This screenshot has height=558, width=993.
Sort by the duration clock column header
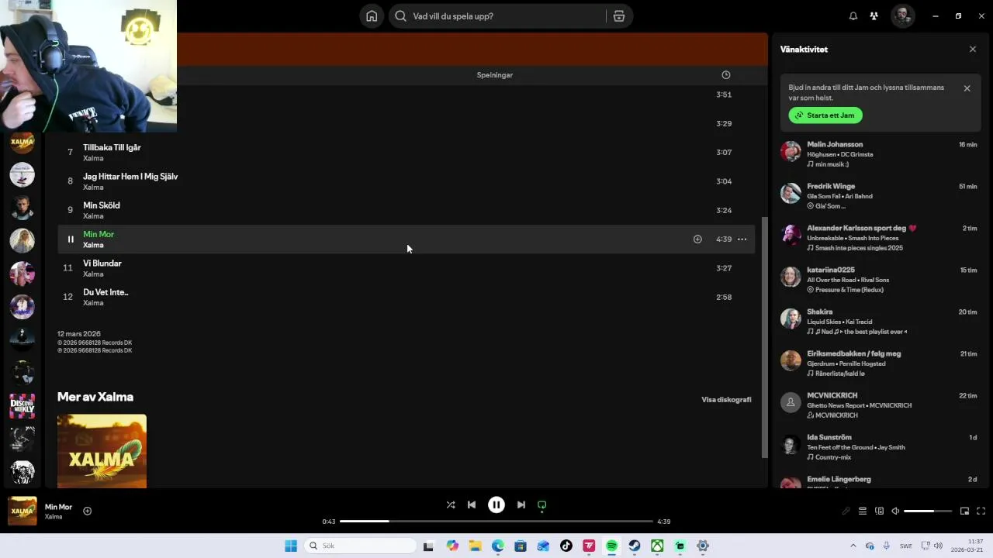[x=726, y=75]
